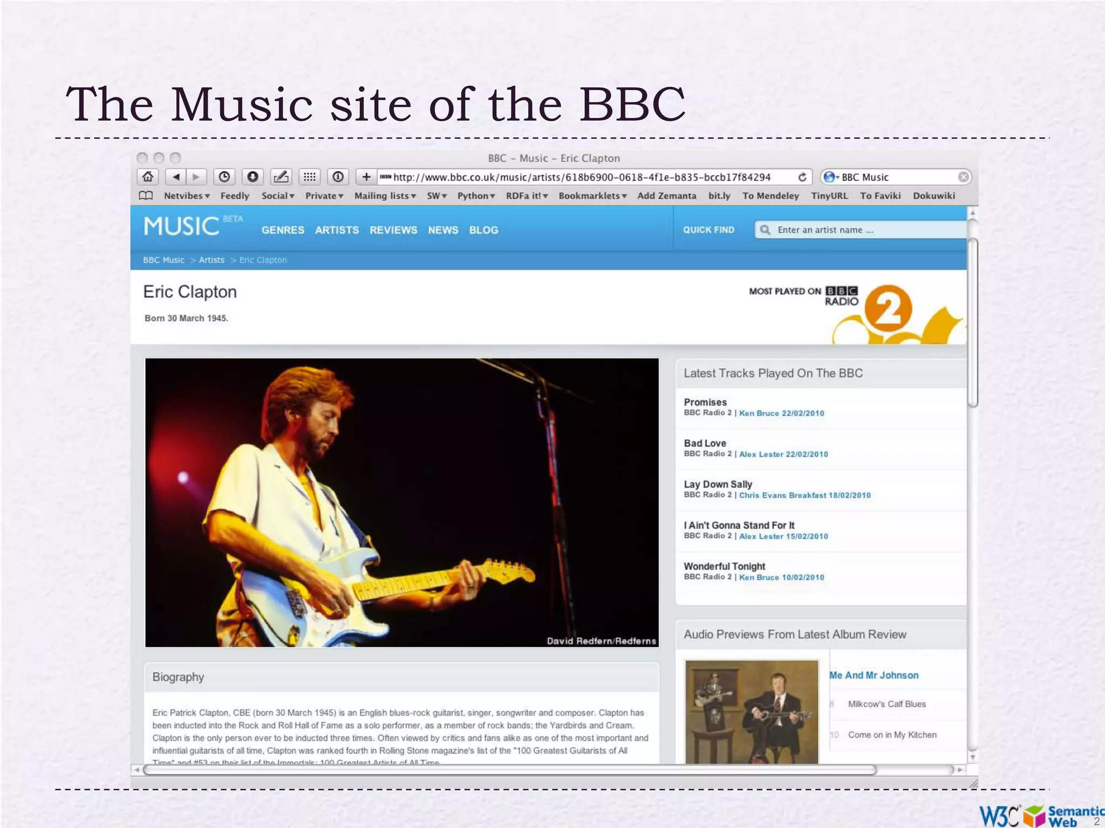This screenshot has height=828, width=1105.
Task: Click the horizontal scrollbar at page bottom
Action: pos(509,770)
